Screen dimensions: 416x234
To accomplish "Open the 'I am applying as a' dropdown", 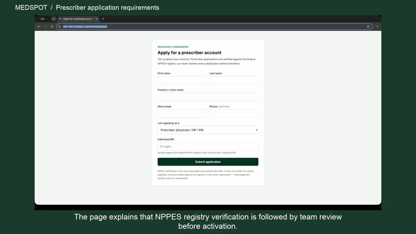I will coord(208,130).
